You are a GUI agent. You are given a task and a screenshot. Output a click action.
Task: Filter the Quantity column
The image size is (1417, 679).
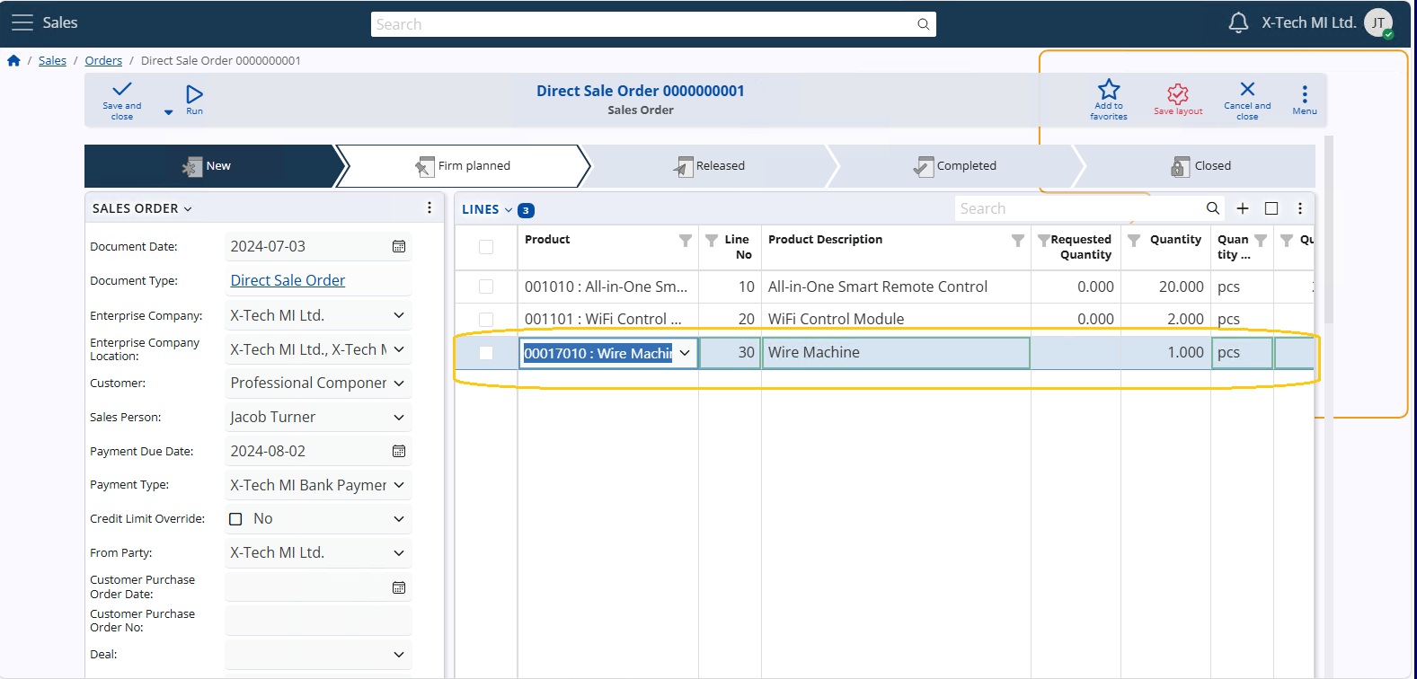(1134, 240)
